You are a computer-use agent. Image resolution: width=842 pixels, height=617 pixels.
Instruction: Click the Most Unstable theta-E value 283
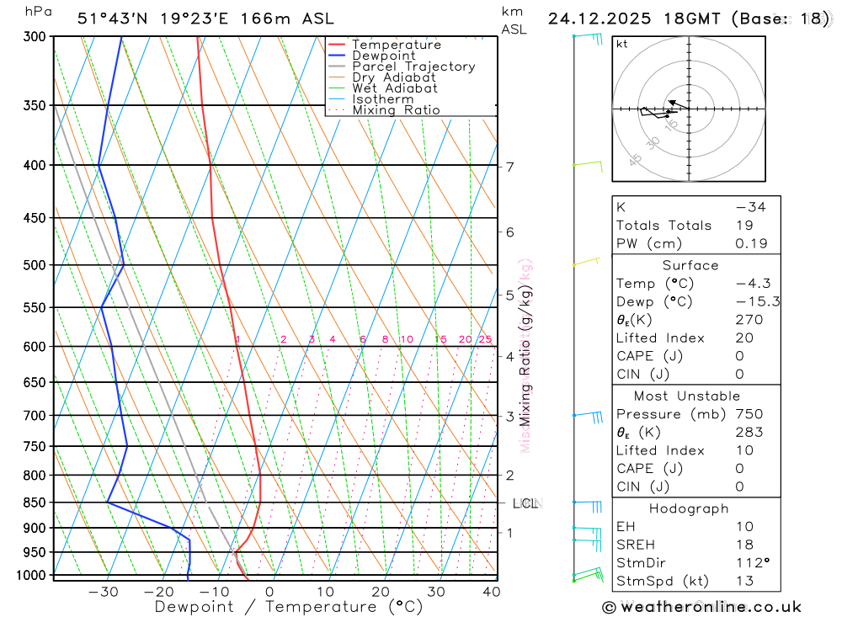coord(749,433)
